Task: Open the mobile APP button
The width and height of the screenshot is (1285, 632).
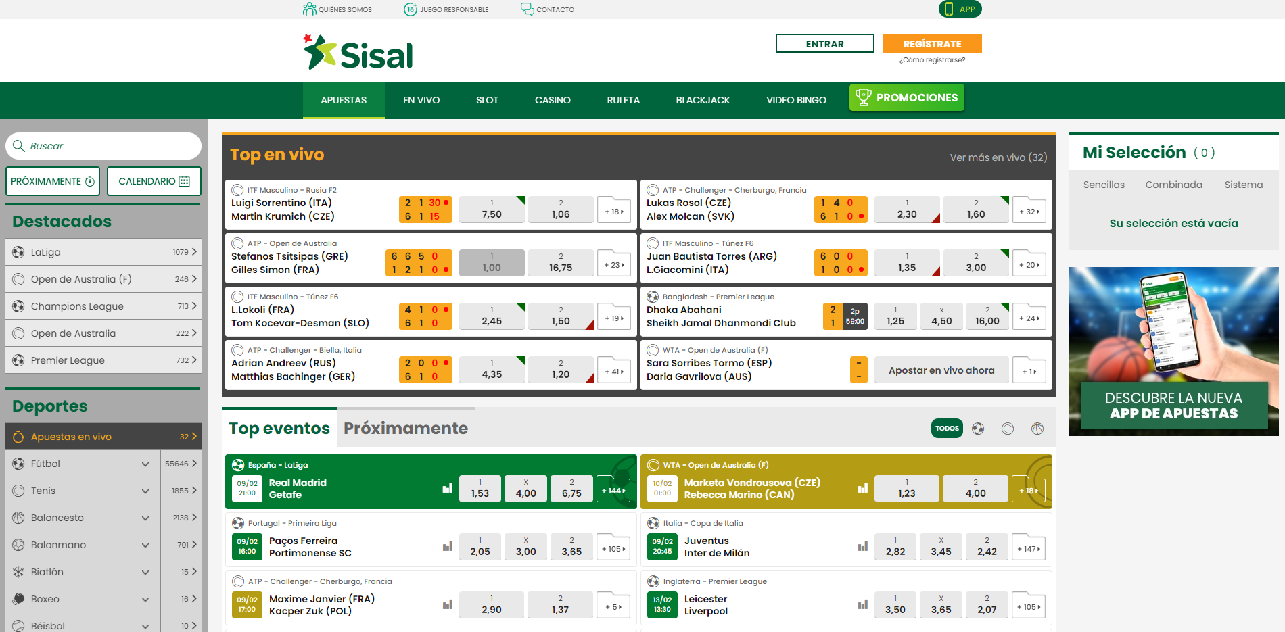Action: click(960, 9)
